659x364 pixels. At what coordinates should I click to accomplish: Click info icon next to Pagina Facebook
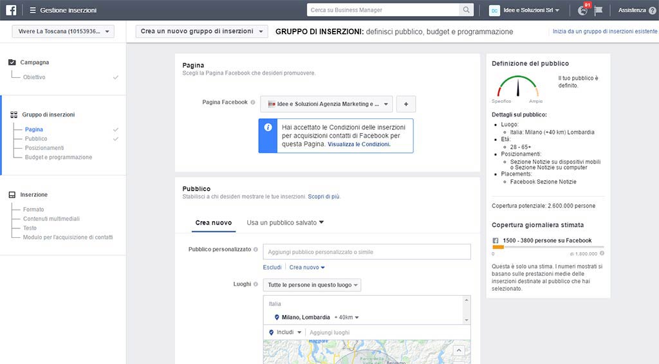click(x=252, y=102)
